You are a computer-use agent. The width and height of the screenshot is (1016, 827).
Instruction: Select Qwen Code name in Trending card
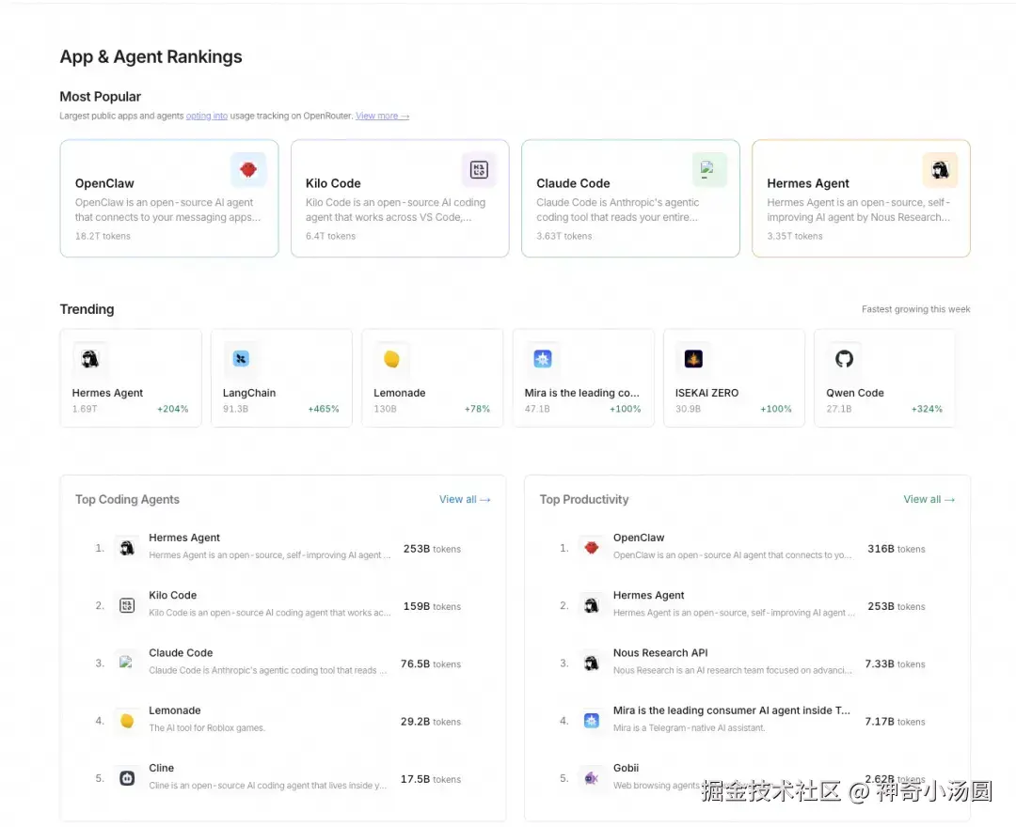point(854,393)
